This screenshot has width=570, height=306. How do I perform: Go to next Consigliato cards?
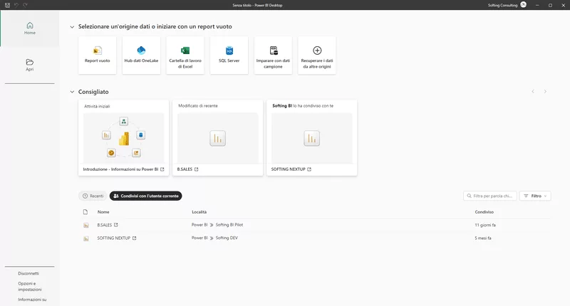coord(545,92)
